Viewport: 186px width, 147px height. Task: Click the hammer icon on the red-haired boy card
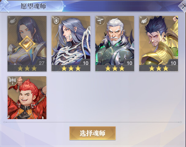13,81
